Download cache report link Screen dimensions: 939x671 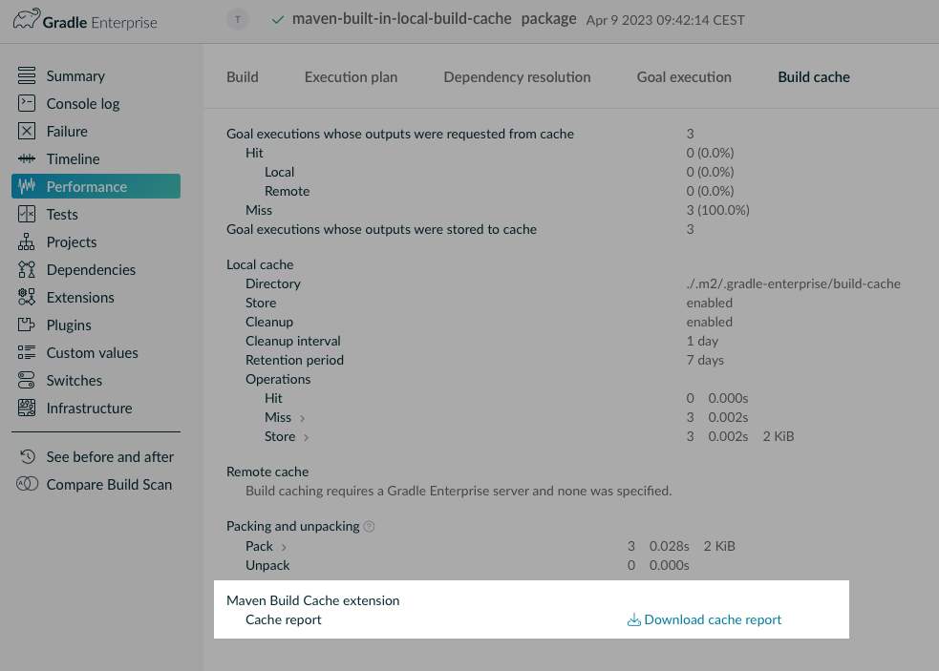(704, 619)
